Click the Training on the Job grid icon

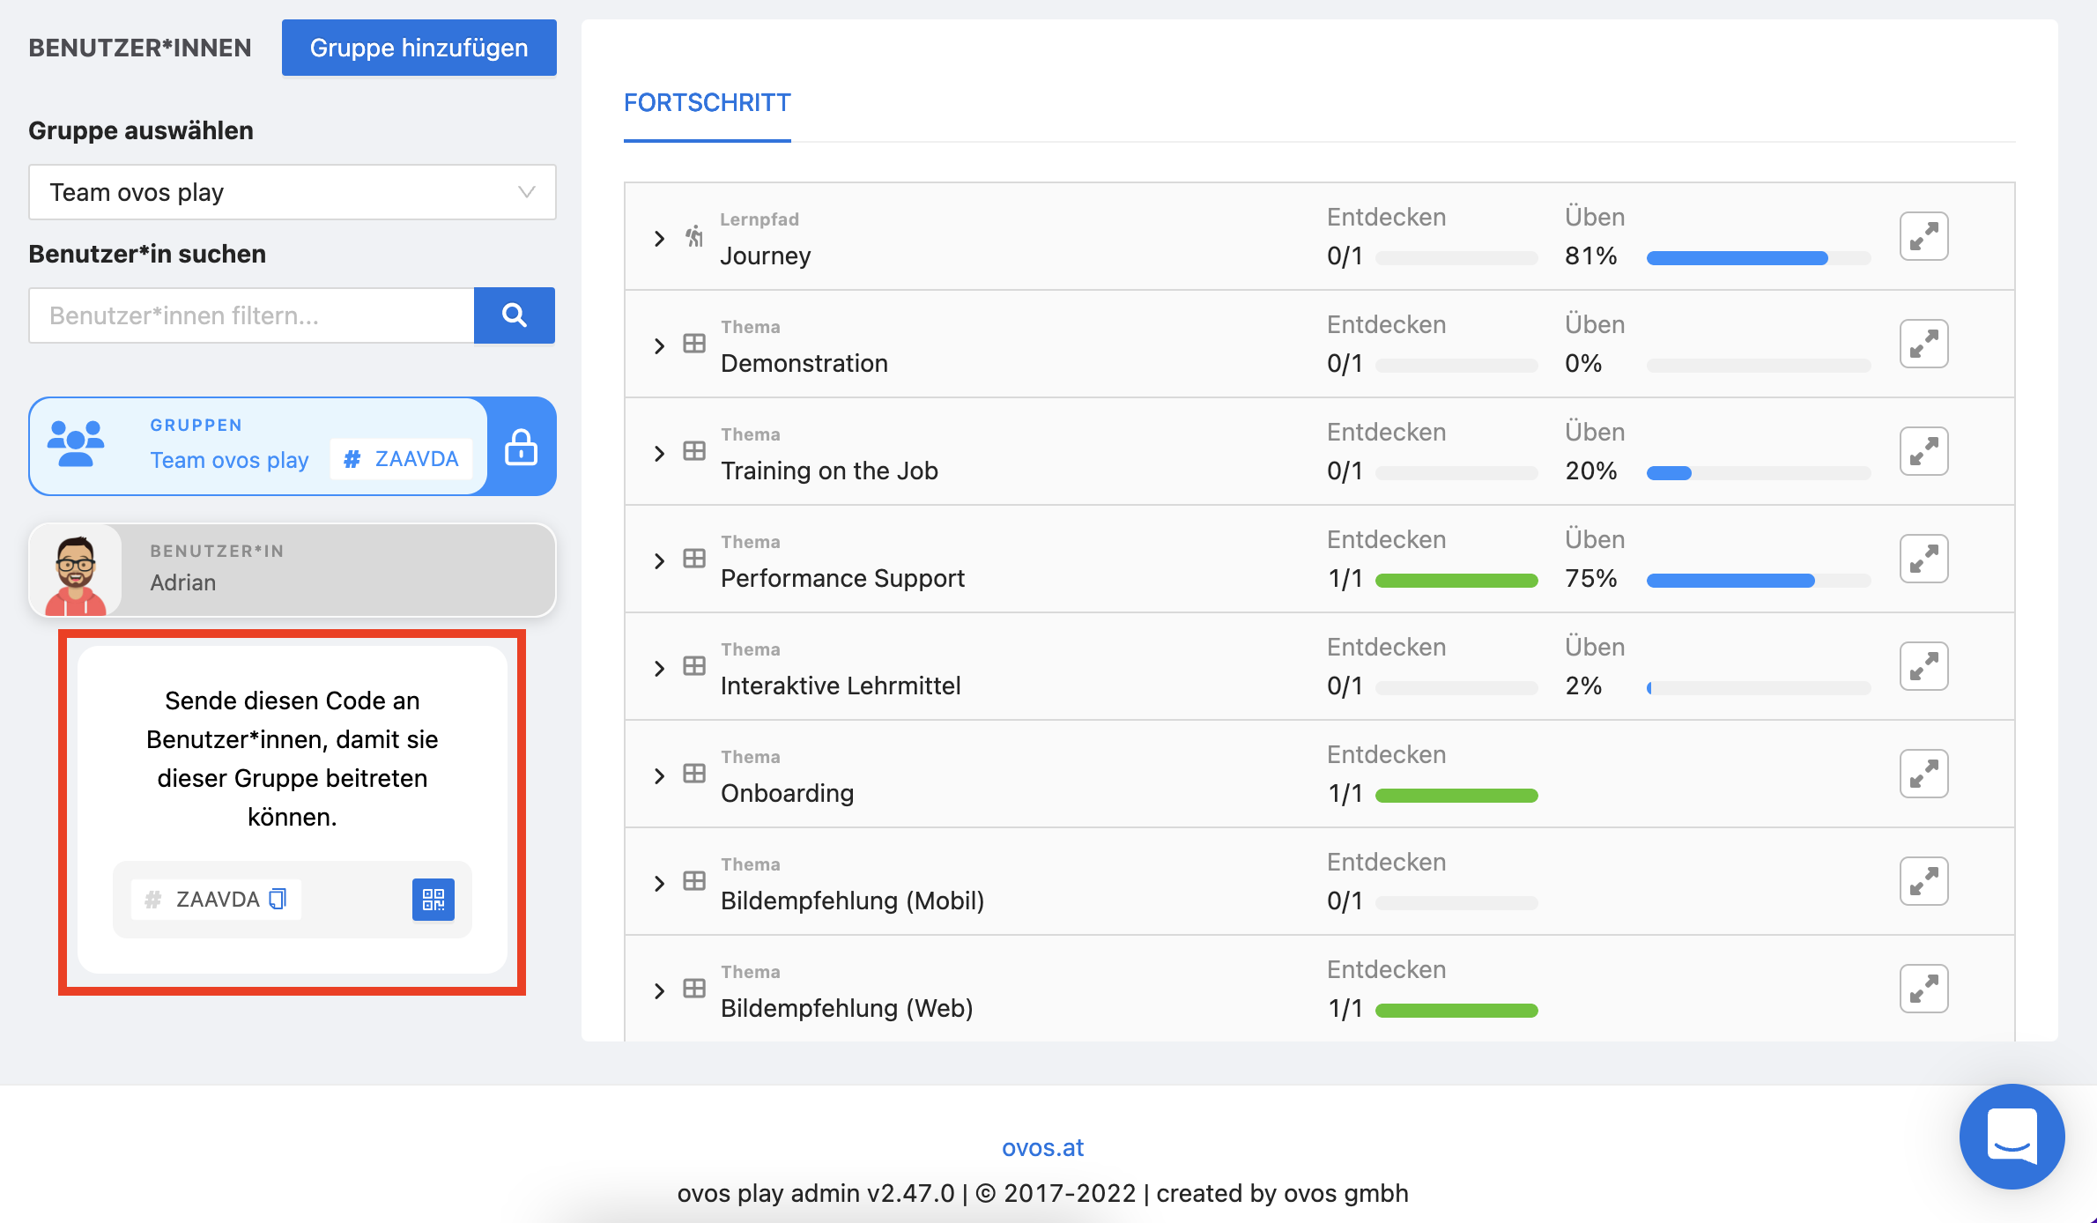[x=694, y=451]
